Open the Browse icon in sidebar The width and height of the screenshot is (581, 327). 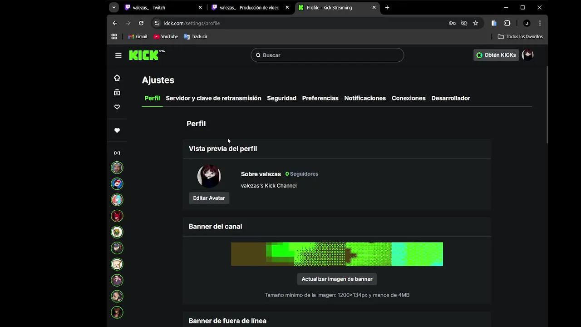(x=117, y=92)
